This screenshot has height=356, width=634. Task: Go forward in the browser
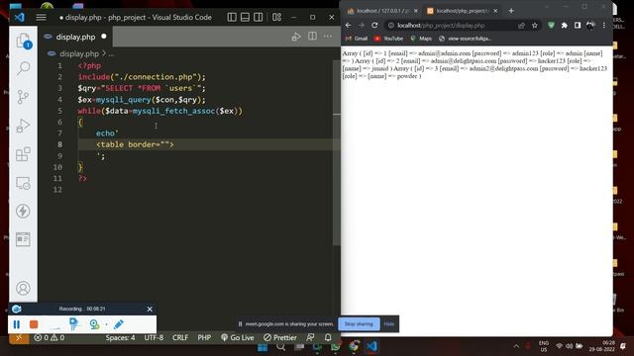pos(362,25)
